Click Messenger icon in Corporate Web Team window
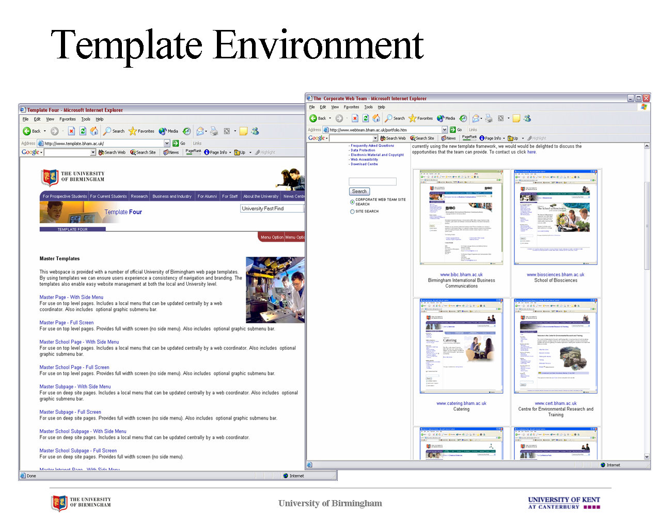The image size is (661, 529). click(x=527, y=118)
